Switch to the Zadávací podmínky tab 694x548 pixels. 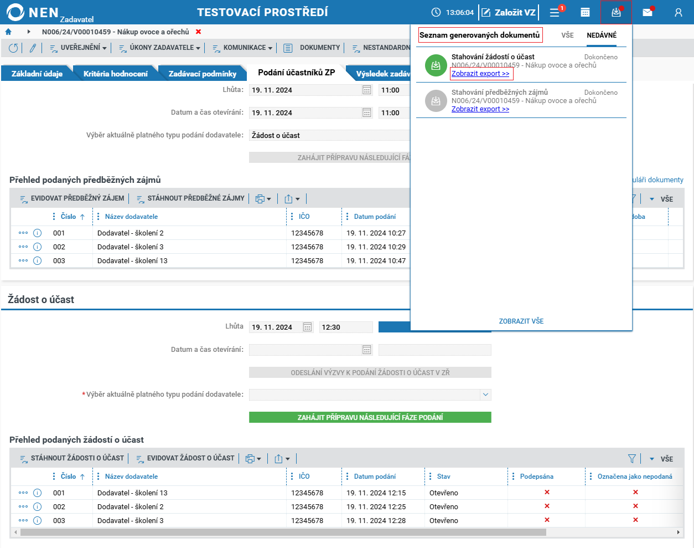click(203, 74)
